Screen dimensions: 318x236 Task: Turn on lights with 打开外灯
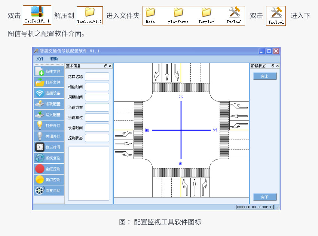[49, 125]
